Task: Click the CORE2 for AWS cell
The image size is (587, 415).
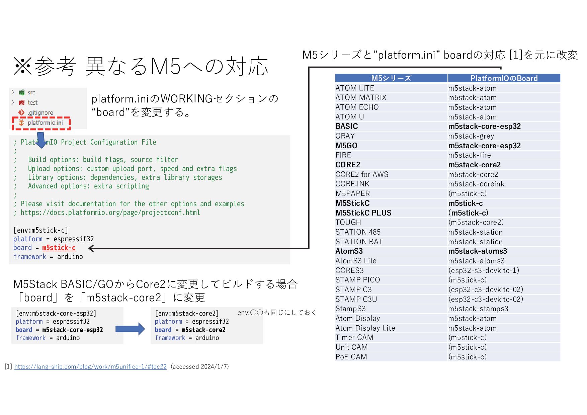Action: [391, 174]
